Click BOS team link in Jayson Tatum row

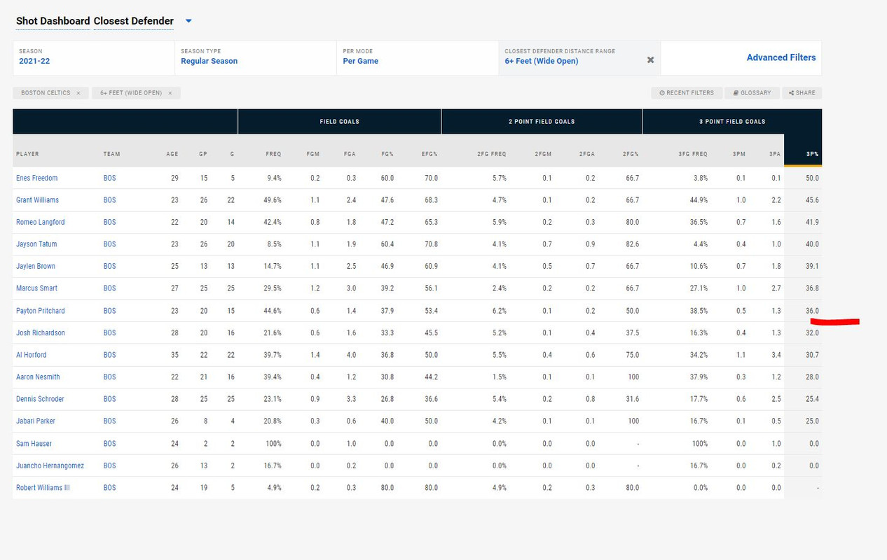[109, 244]
